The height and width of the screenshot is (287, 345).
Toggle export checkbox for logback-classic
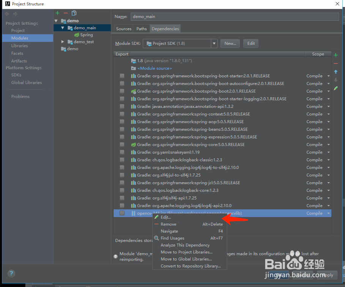[122, 160]
